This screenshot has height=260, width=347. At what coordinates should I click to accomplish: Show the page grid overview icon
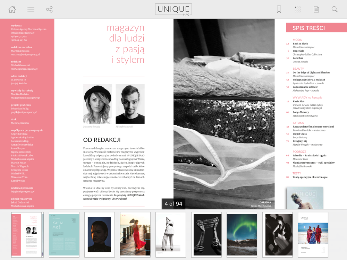(x=297, y=9)
